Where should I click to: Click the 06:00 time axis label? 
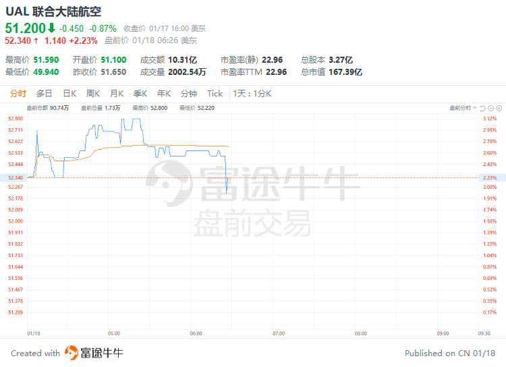click(196, 333)
